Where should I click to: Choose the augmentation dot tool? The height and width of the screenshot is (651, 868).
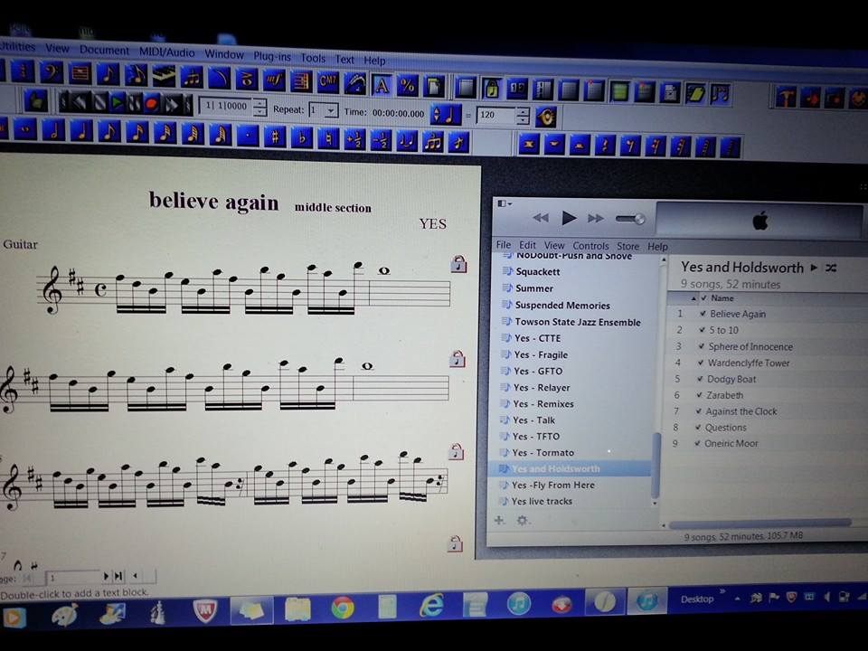pyautogui.click(x=248, y=136)
